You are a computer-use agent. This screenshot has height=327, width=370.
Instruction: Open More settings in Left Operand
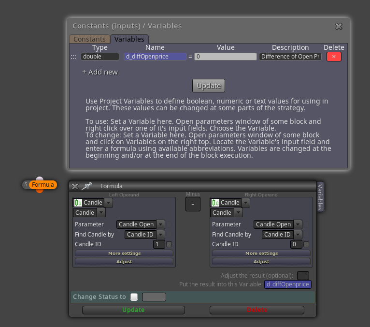124,253
